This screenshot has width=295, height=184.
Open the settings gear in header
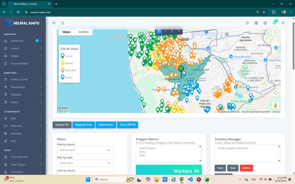tap(265, 23)
